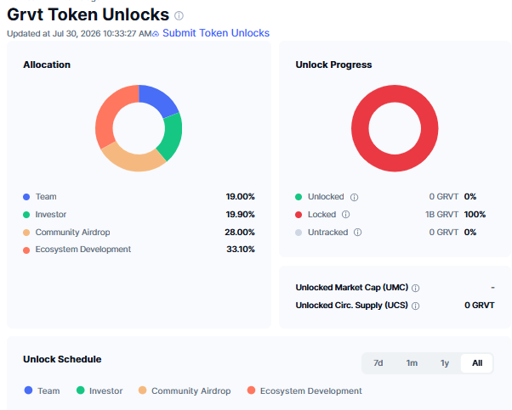
Task: Click the coral Ecosystem Development dot in Allocation list
Action: click(x=26, y=250)
